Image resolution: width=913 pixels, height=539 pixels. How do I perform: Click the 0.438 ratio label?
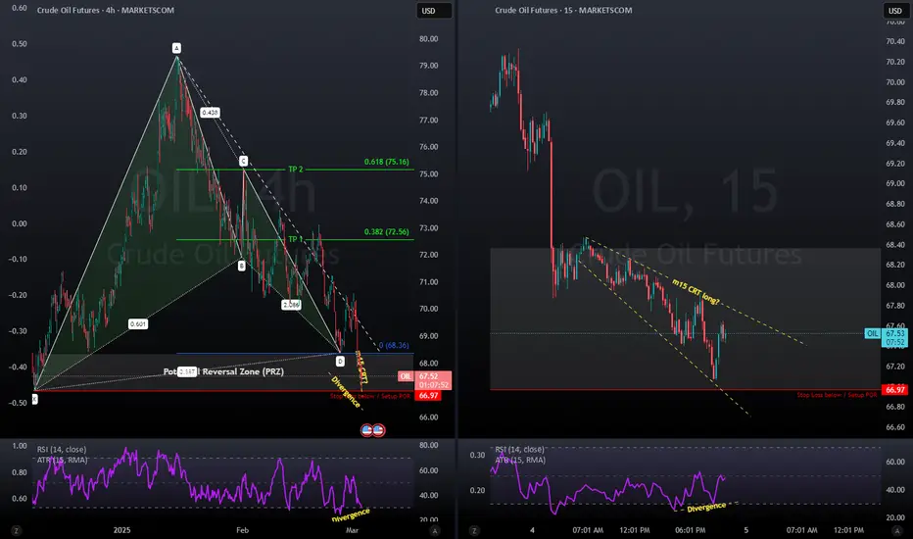[x=210, y=113]
